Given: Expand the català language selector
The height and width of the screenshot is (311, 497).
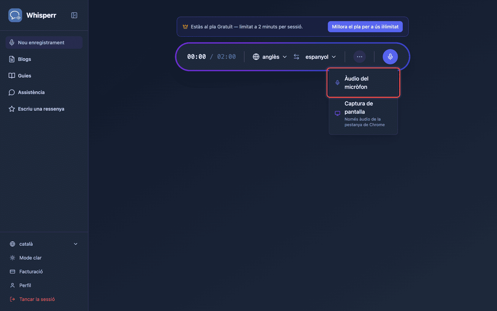Looking at the screenshot, I should [44, 244].
